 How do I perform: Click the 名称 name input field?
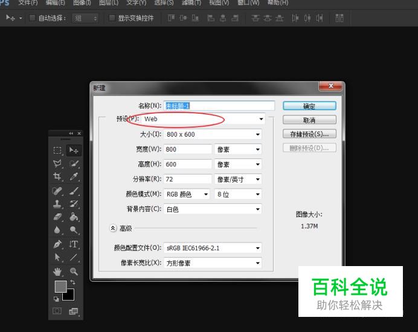(219, 106)
